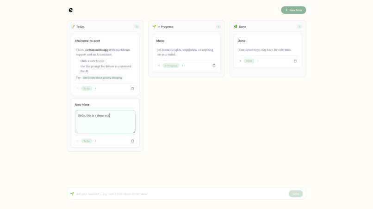Click the In Progress status pill on Ideas

click(x=171, y=66)
